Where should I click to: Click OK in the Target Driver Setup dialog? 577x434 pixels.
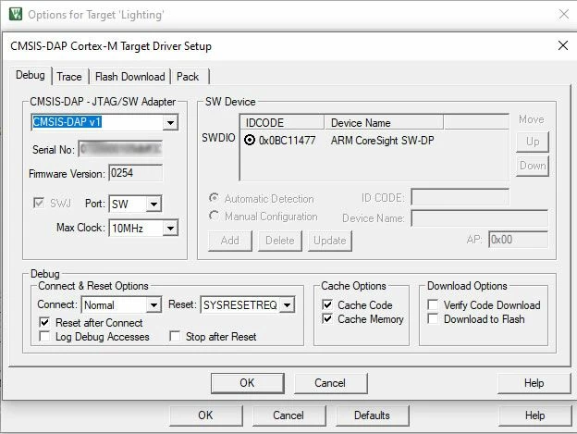click(x=247, y=383)
